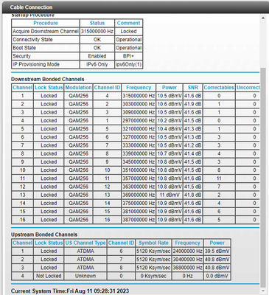
Task: Select the 315000000 Hz acquire downstream cell
Action: (x=97, y=32)
